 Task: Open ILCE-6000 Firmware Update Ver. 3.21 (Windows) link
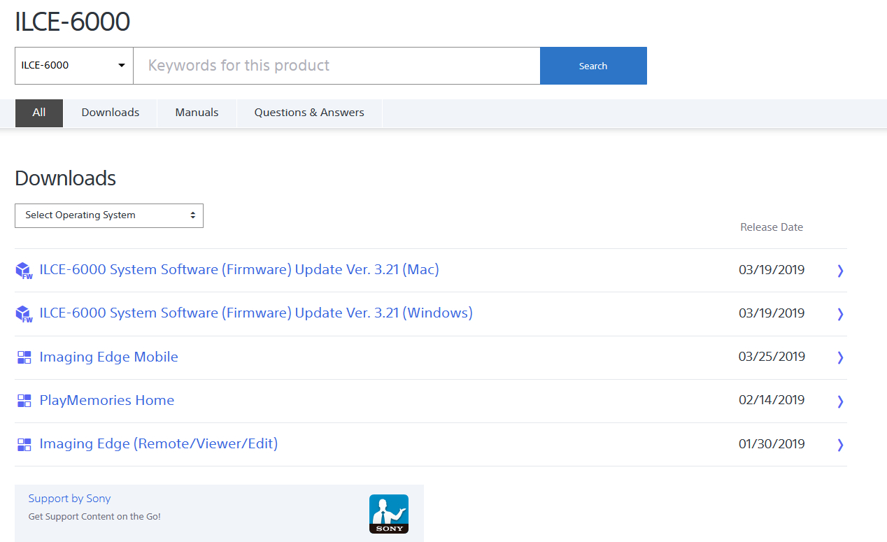point(256,313)
